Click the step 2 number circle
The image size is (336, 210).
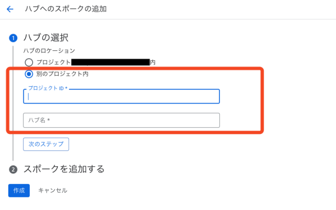(13, 169)
